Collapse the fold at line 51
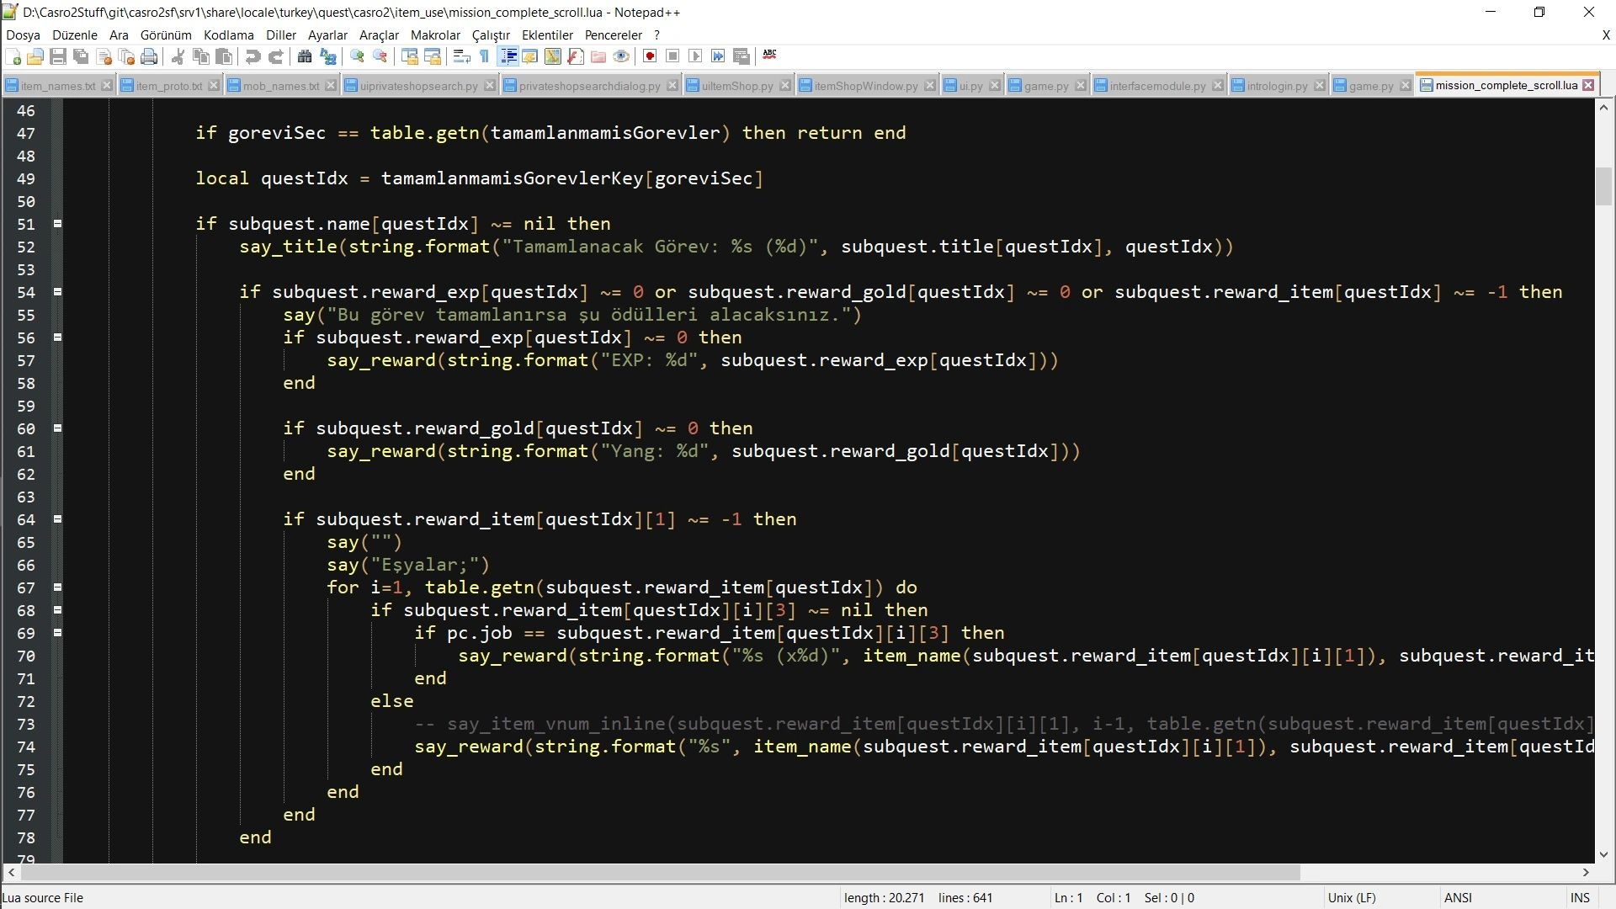Viewport: 1616px width, 909px height. coord(57,224)
